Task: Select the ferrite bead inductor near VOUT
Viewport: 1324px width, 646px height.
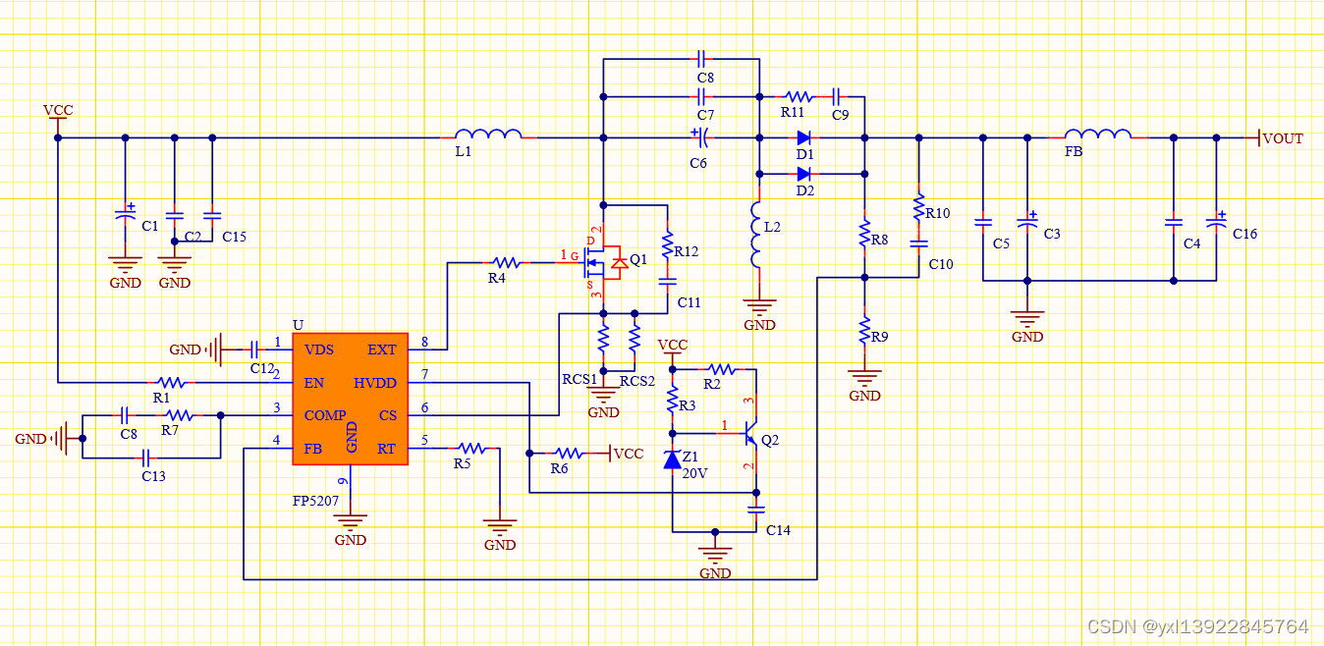Action: pyautogui.click(x=1098, y=135)
